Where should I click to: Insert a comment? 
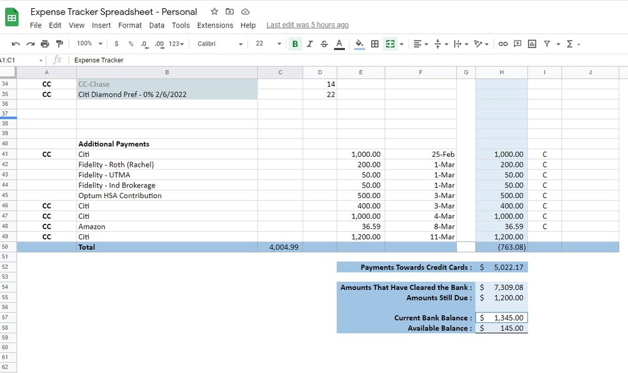[x=517, y=44]
